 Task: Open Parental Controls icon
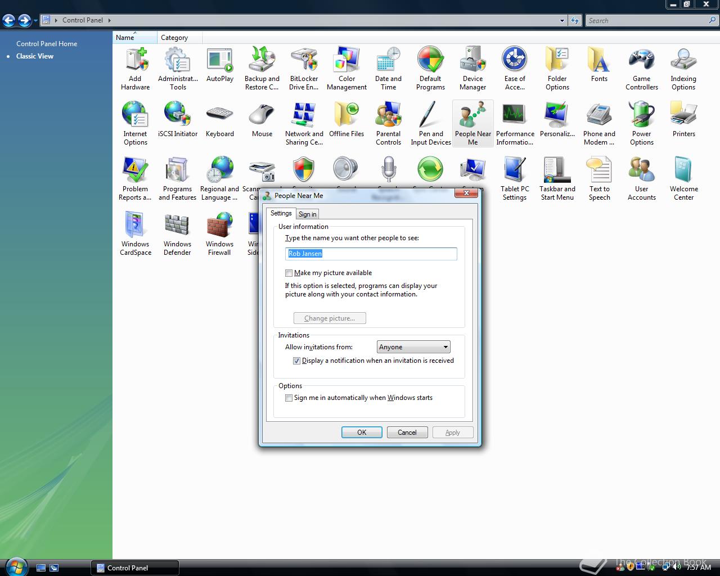coord(388,124)
